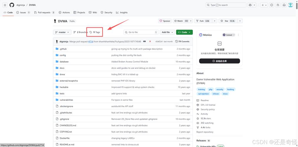Open the Insights tab

pyautogui.click(x=122, y=13)
